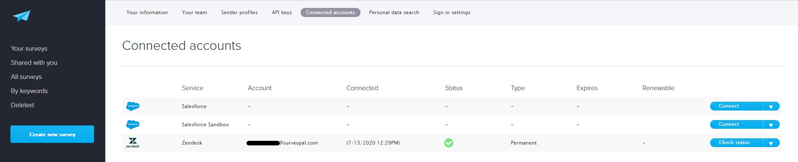Expand the Salesforce Sandbox Connect dropdown arrow
Viewport: 798px width, 162px height.
771,125
